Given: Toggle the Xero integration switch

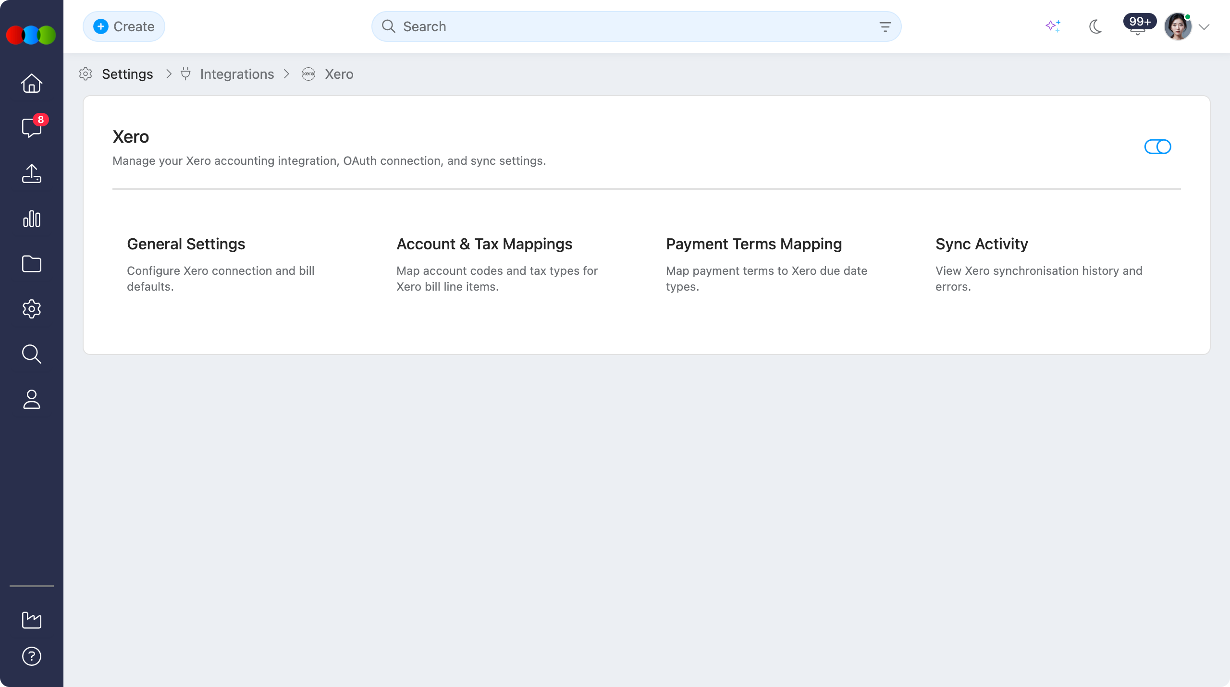Looking at the screenshot, I should coord(1158,147).
